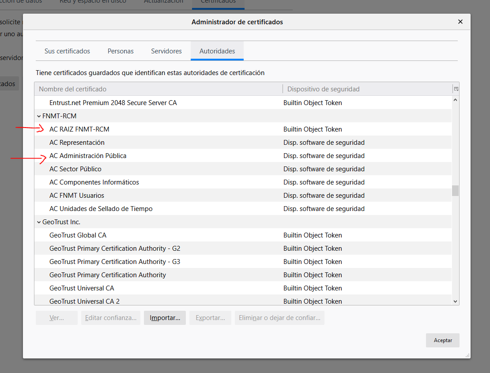490x373 pixels.
Task: Close the Administrador de certificados dialog
Action: [x=460, y=22]
